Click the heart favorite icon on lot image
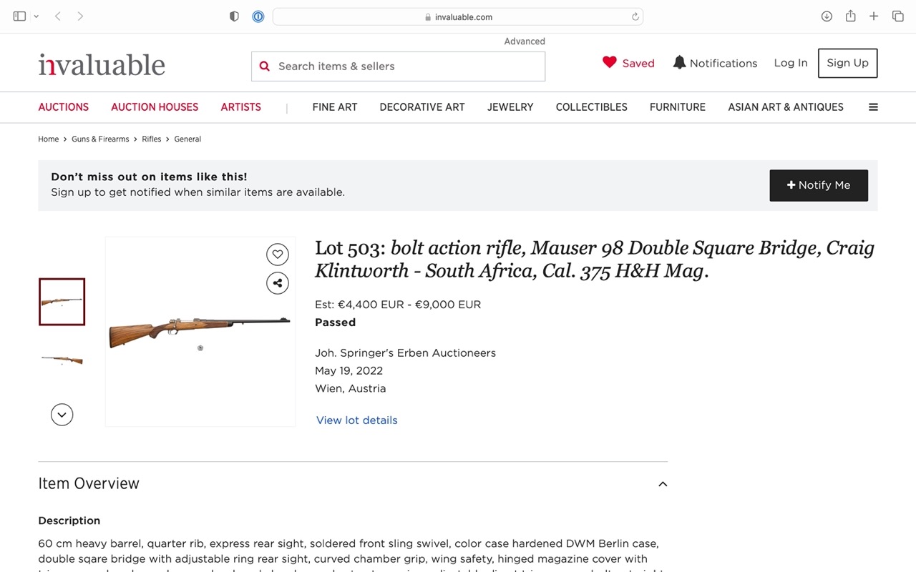 coord(278,255)
